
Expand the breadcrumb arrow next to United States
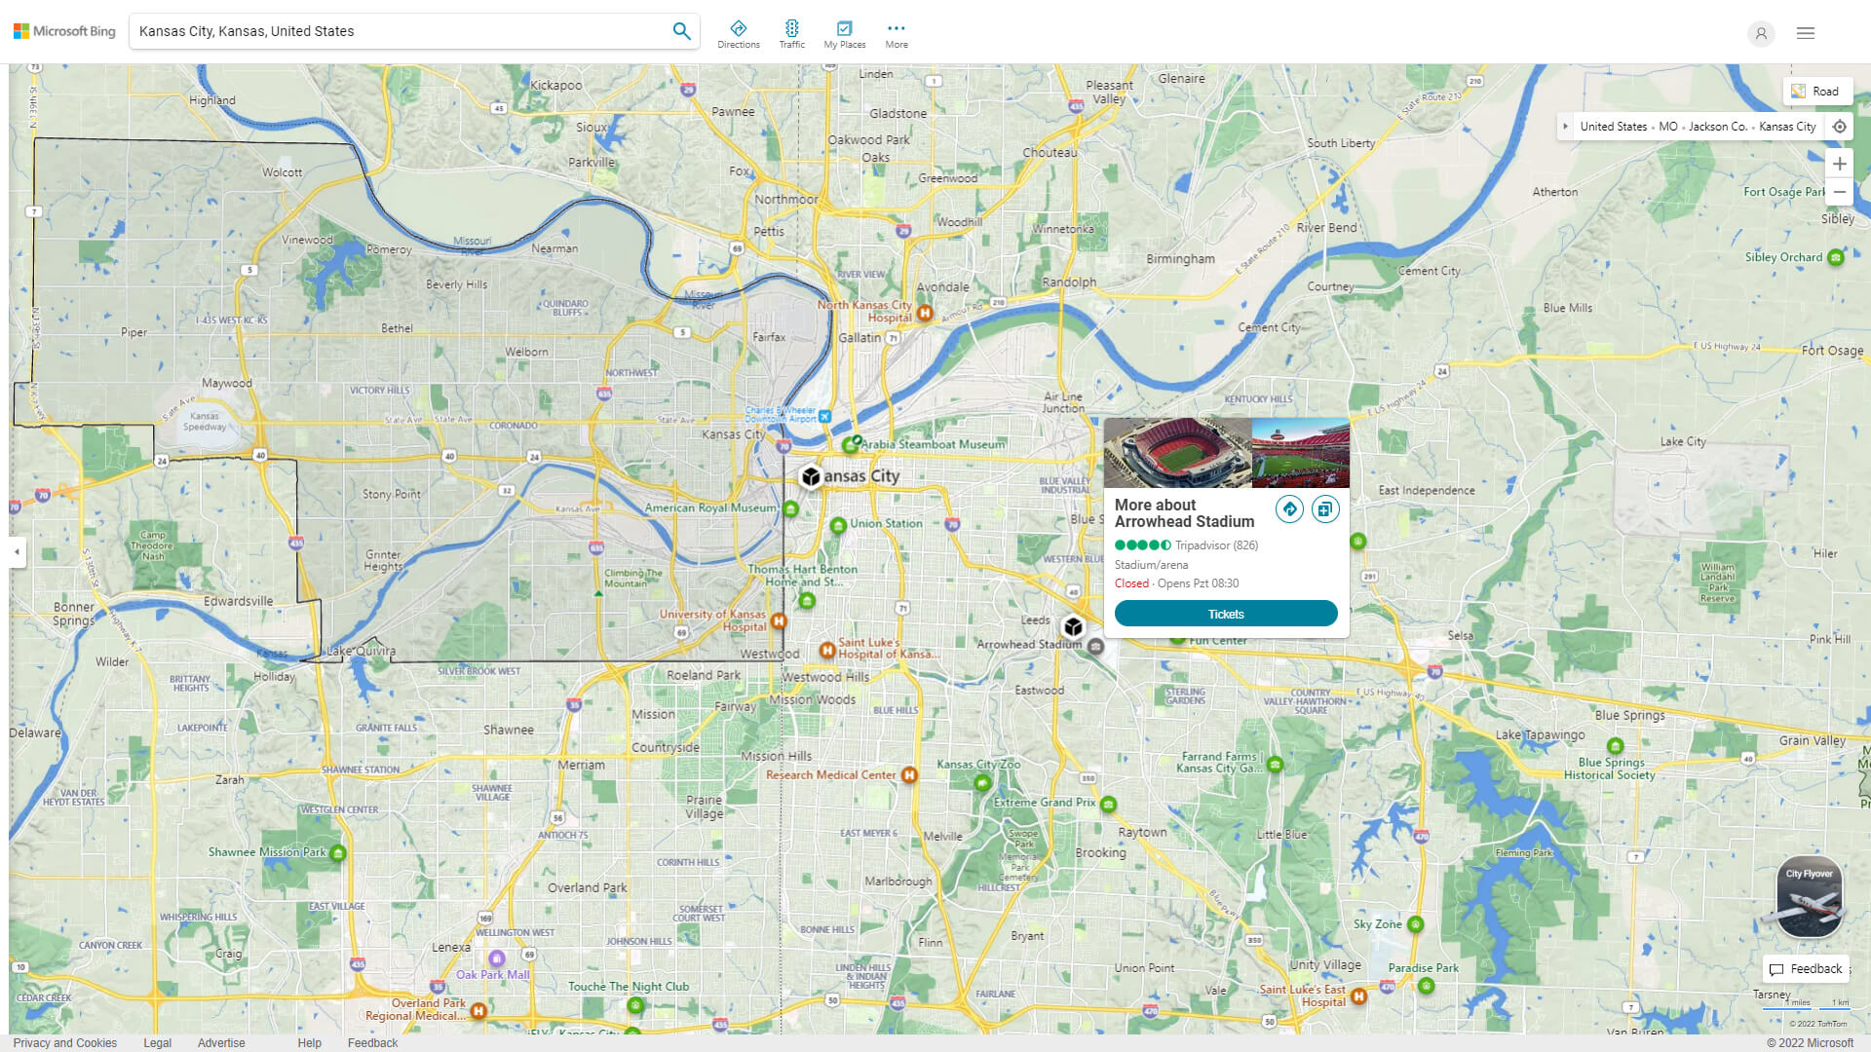1566,126
